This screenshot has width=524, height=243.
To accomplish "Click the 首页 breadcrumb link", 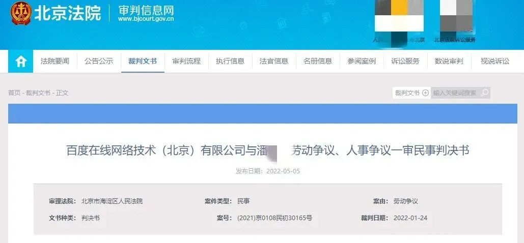I will click(x=14, y=93).
